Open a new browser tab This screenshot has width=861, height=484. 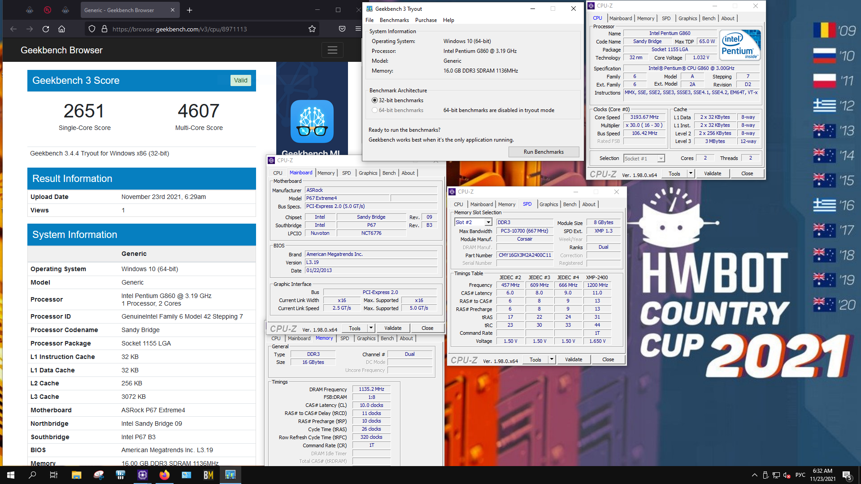tap(190, 10)
